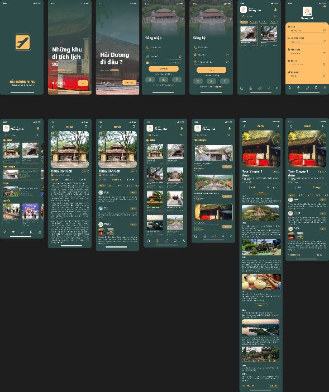Tap the bell icon on the places grid screen
The height and width of the screenshot is (392, 329).
(182, 128)
